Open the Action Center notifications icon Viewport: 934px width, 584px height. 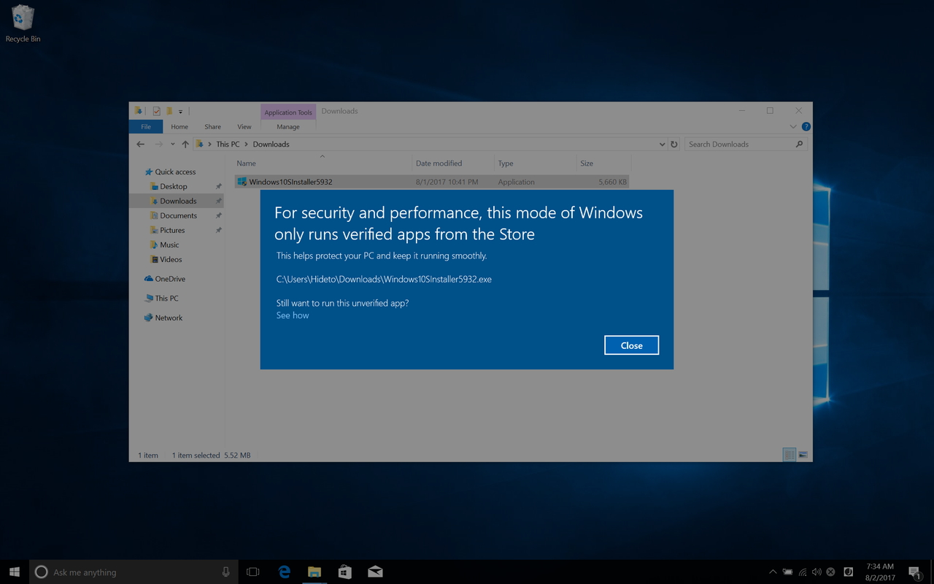(914, 572)
